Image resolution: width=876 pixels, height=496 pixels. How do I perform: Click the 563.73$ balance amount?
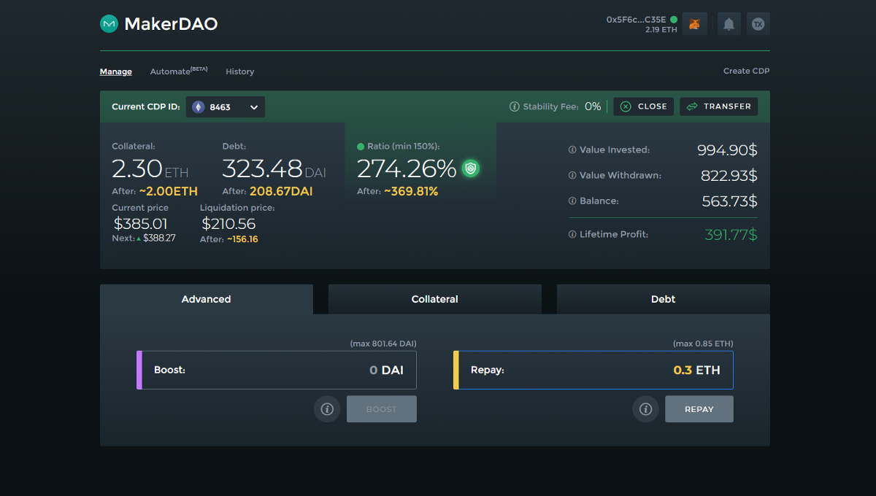pos(730,201)
